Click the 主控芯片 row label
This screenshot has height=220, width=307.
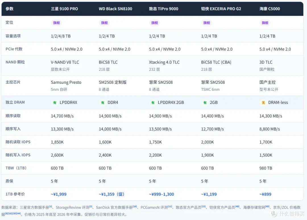pyautogui.click(x=13, y=82)
